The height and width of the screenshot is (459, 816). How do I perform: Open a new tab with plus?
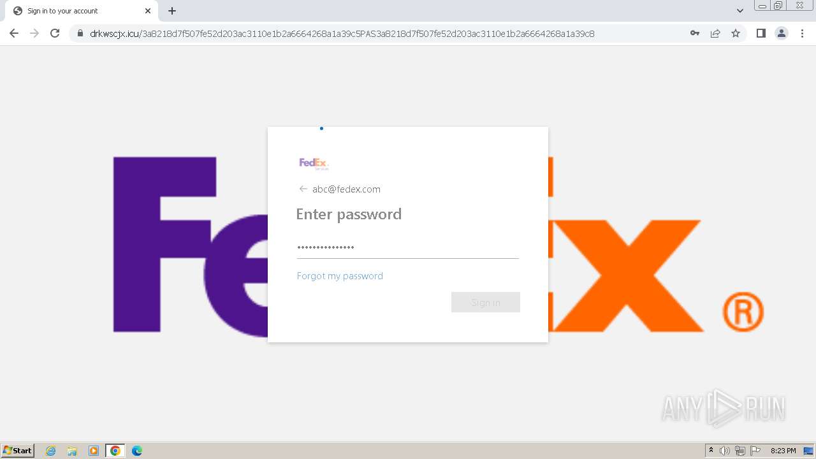pos(172,11)
